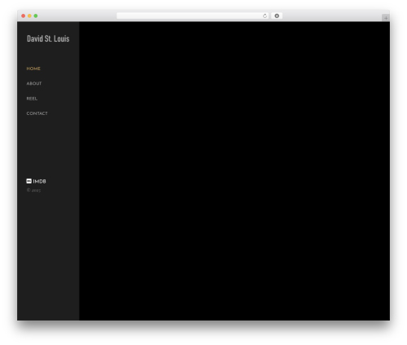Minimize the window using yellow button
Viewport: 407px width, 345px height.
(29, 16)
